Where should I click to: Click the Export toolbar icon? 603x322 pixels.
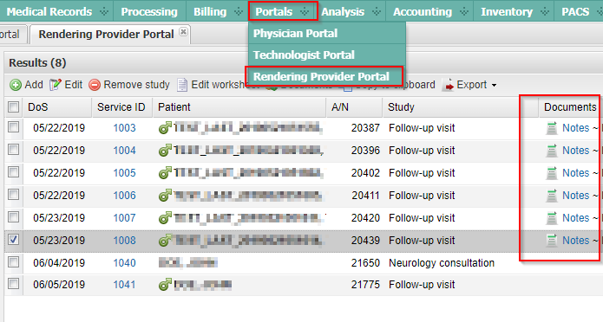(448, 85)
